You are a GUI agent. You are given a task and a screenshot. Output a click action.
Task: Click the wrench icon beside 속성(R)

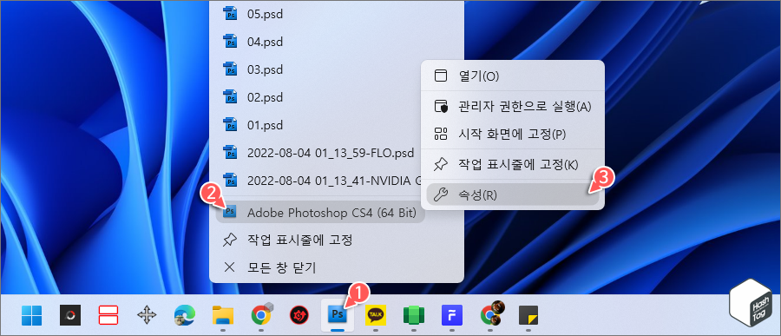441,194
